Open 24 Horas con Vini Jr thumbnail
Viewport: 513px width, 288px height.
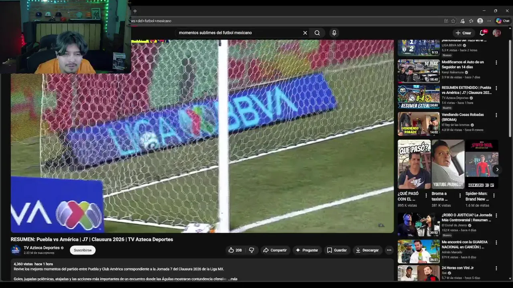pos(418,273)
